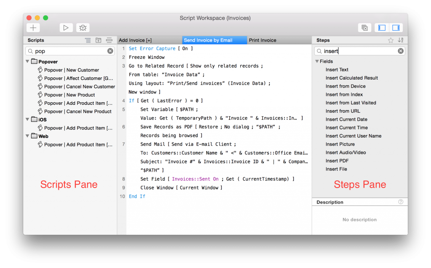Run the current script using the play icon
The width and height of the screenshot is (431, 268).
(x=66, y=27)
